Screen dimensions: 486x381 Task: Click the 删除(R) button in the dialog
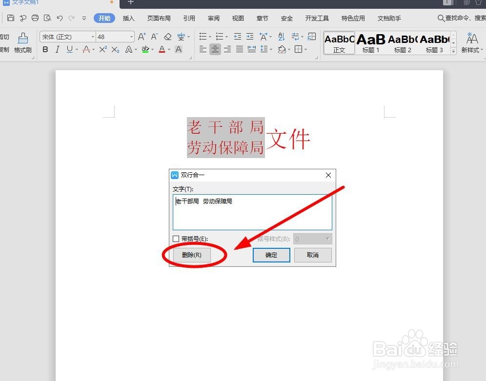[191, 255]
